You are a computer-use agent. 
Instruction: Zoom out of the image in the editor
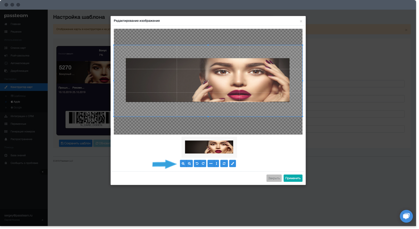click(189, 164)
